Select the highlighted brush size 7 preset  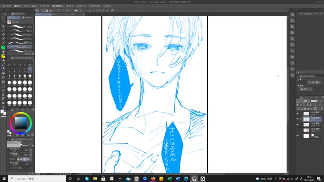coord(30,70)
